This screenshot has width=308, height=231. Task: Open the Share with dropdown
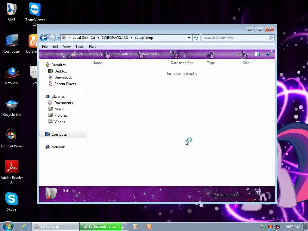(x=122, y=54)
